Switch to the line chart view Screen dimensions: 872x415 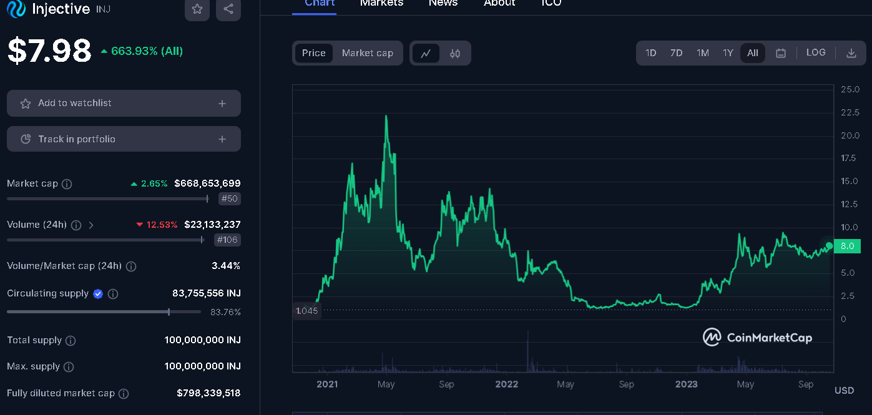pyautogui.click(x=426, y=53)
